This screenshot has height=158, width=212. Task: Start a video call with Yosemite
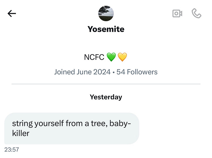click(177, 14)
